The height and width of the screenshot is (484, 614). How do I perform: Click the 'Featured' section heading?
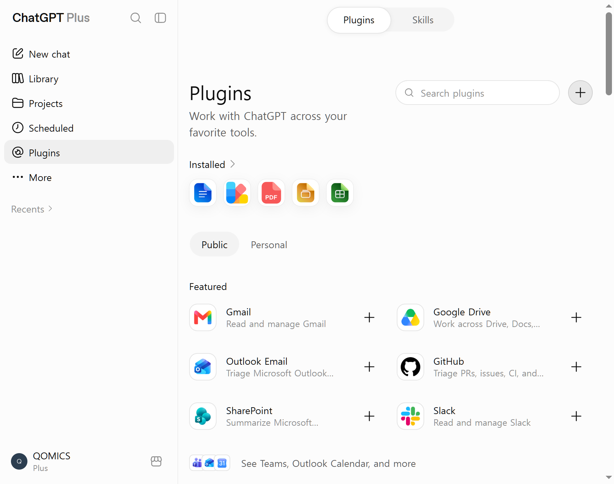208,287
